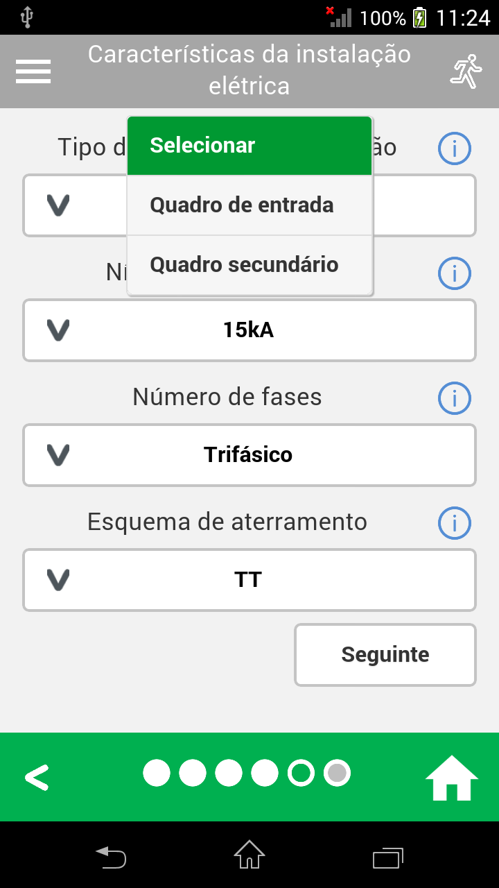Go to home via house icon
Screen dimensions: 499x888
tap(451, 778)
